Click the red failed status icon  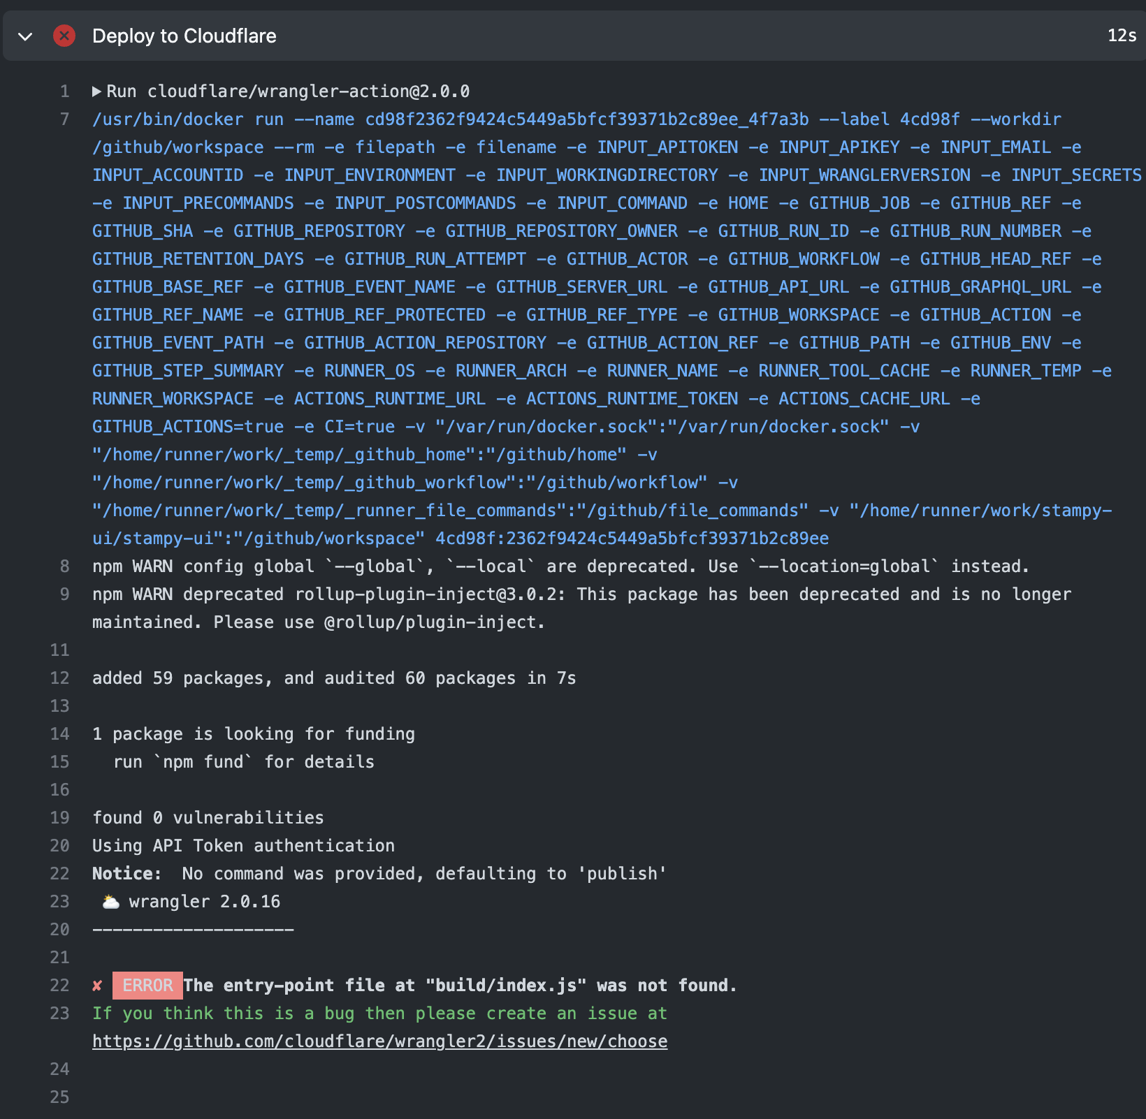pyautogui.click(x=64, y=36)
